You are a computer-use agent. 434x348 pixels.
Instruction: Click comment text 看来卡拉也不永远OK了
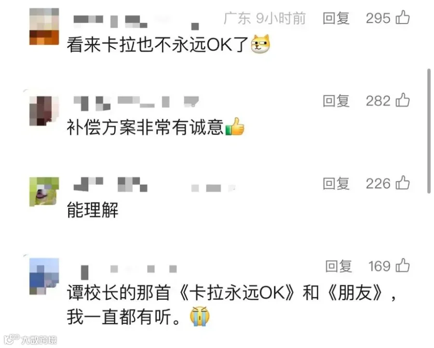tap(157, 44)
